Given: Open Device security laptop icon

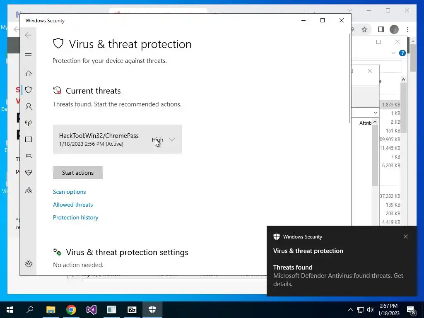Looking at the screenshot, I should coord(29,156).
